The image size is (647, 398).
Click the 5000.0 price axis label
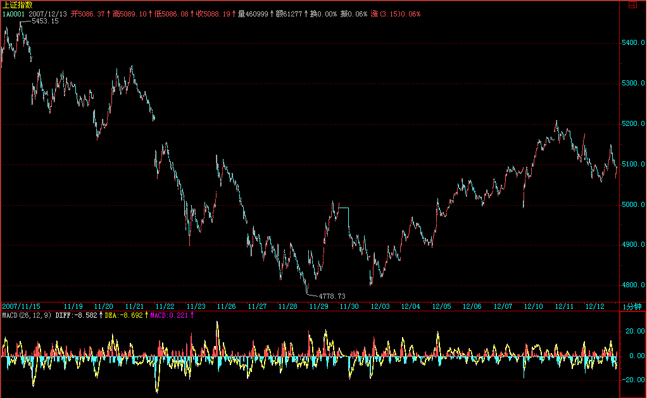click(633, 205)
